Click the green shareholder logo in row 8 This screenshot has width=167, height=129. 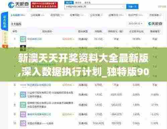(x=23, y=105)
